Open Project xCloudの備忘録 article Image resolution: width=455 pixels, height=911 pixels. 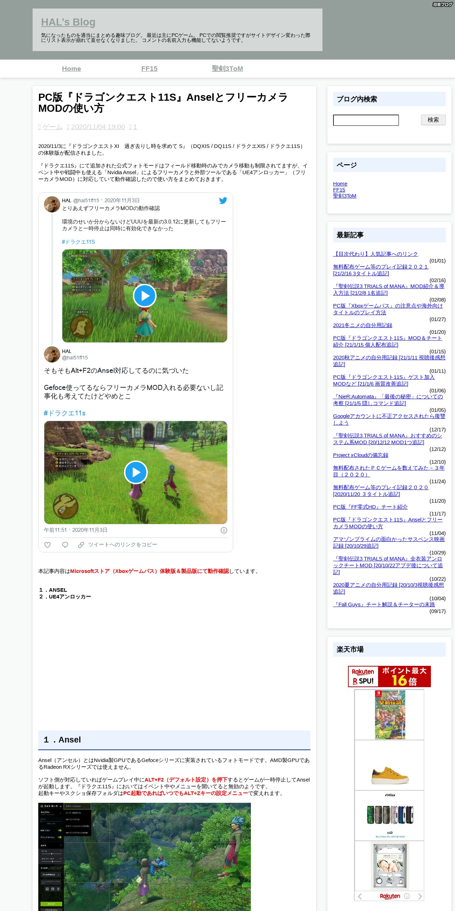pyautogui.click(x=361, y=455)
